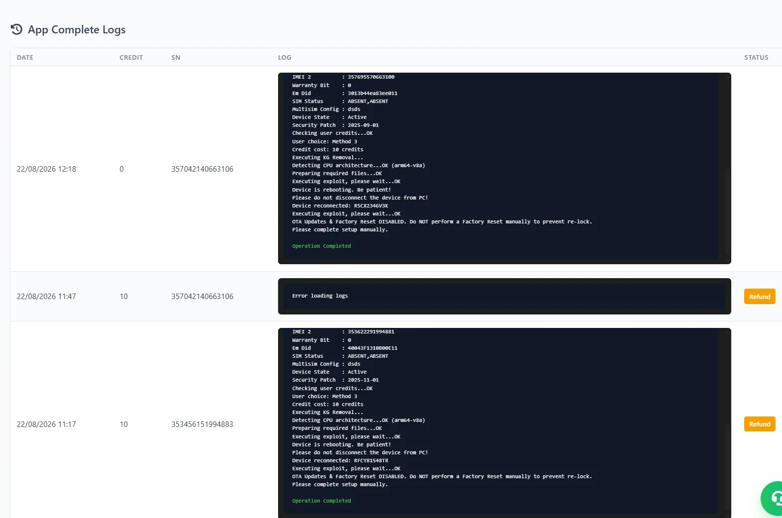Click the Em Did 3013b44ea83ee011 log line
Screen dimensions: 782x518
tap(345, 94)
